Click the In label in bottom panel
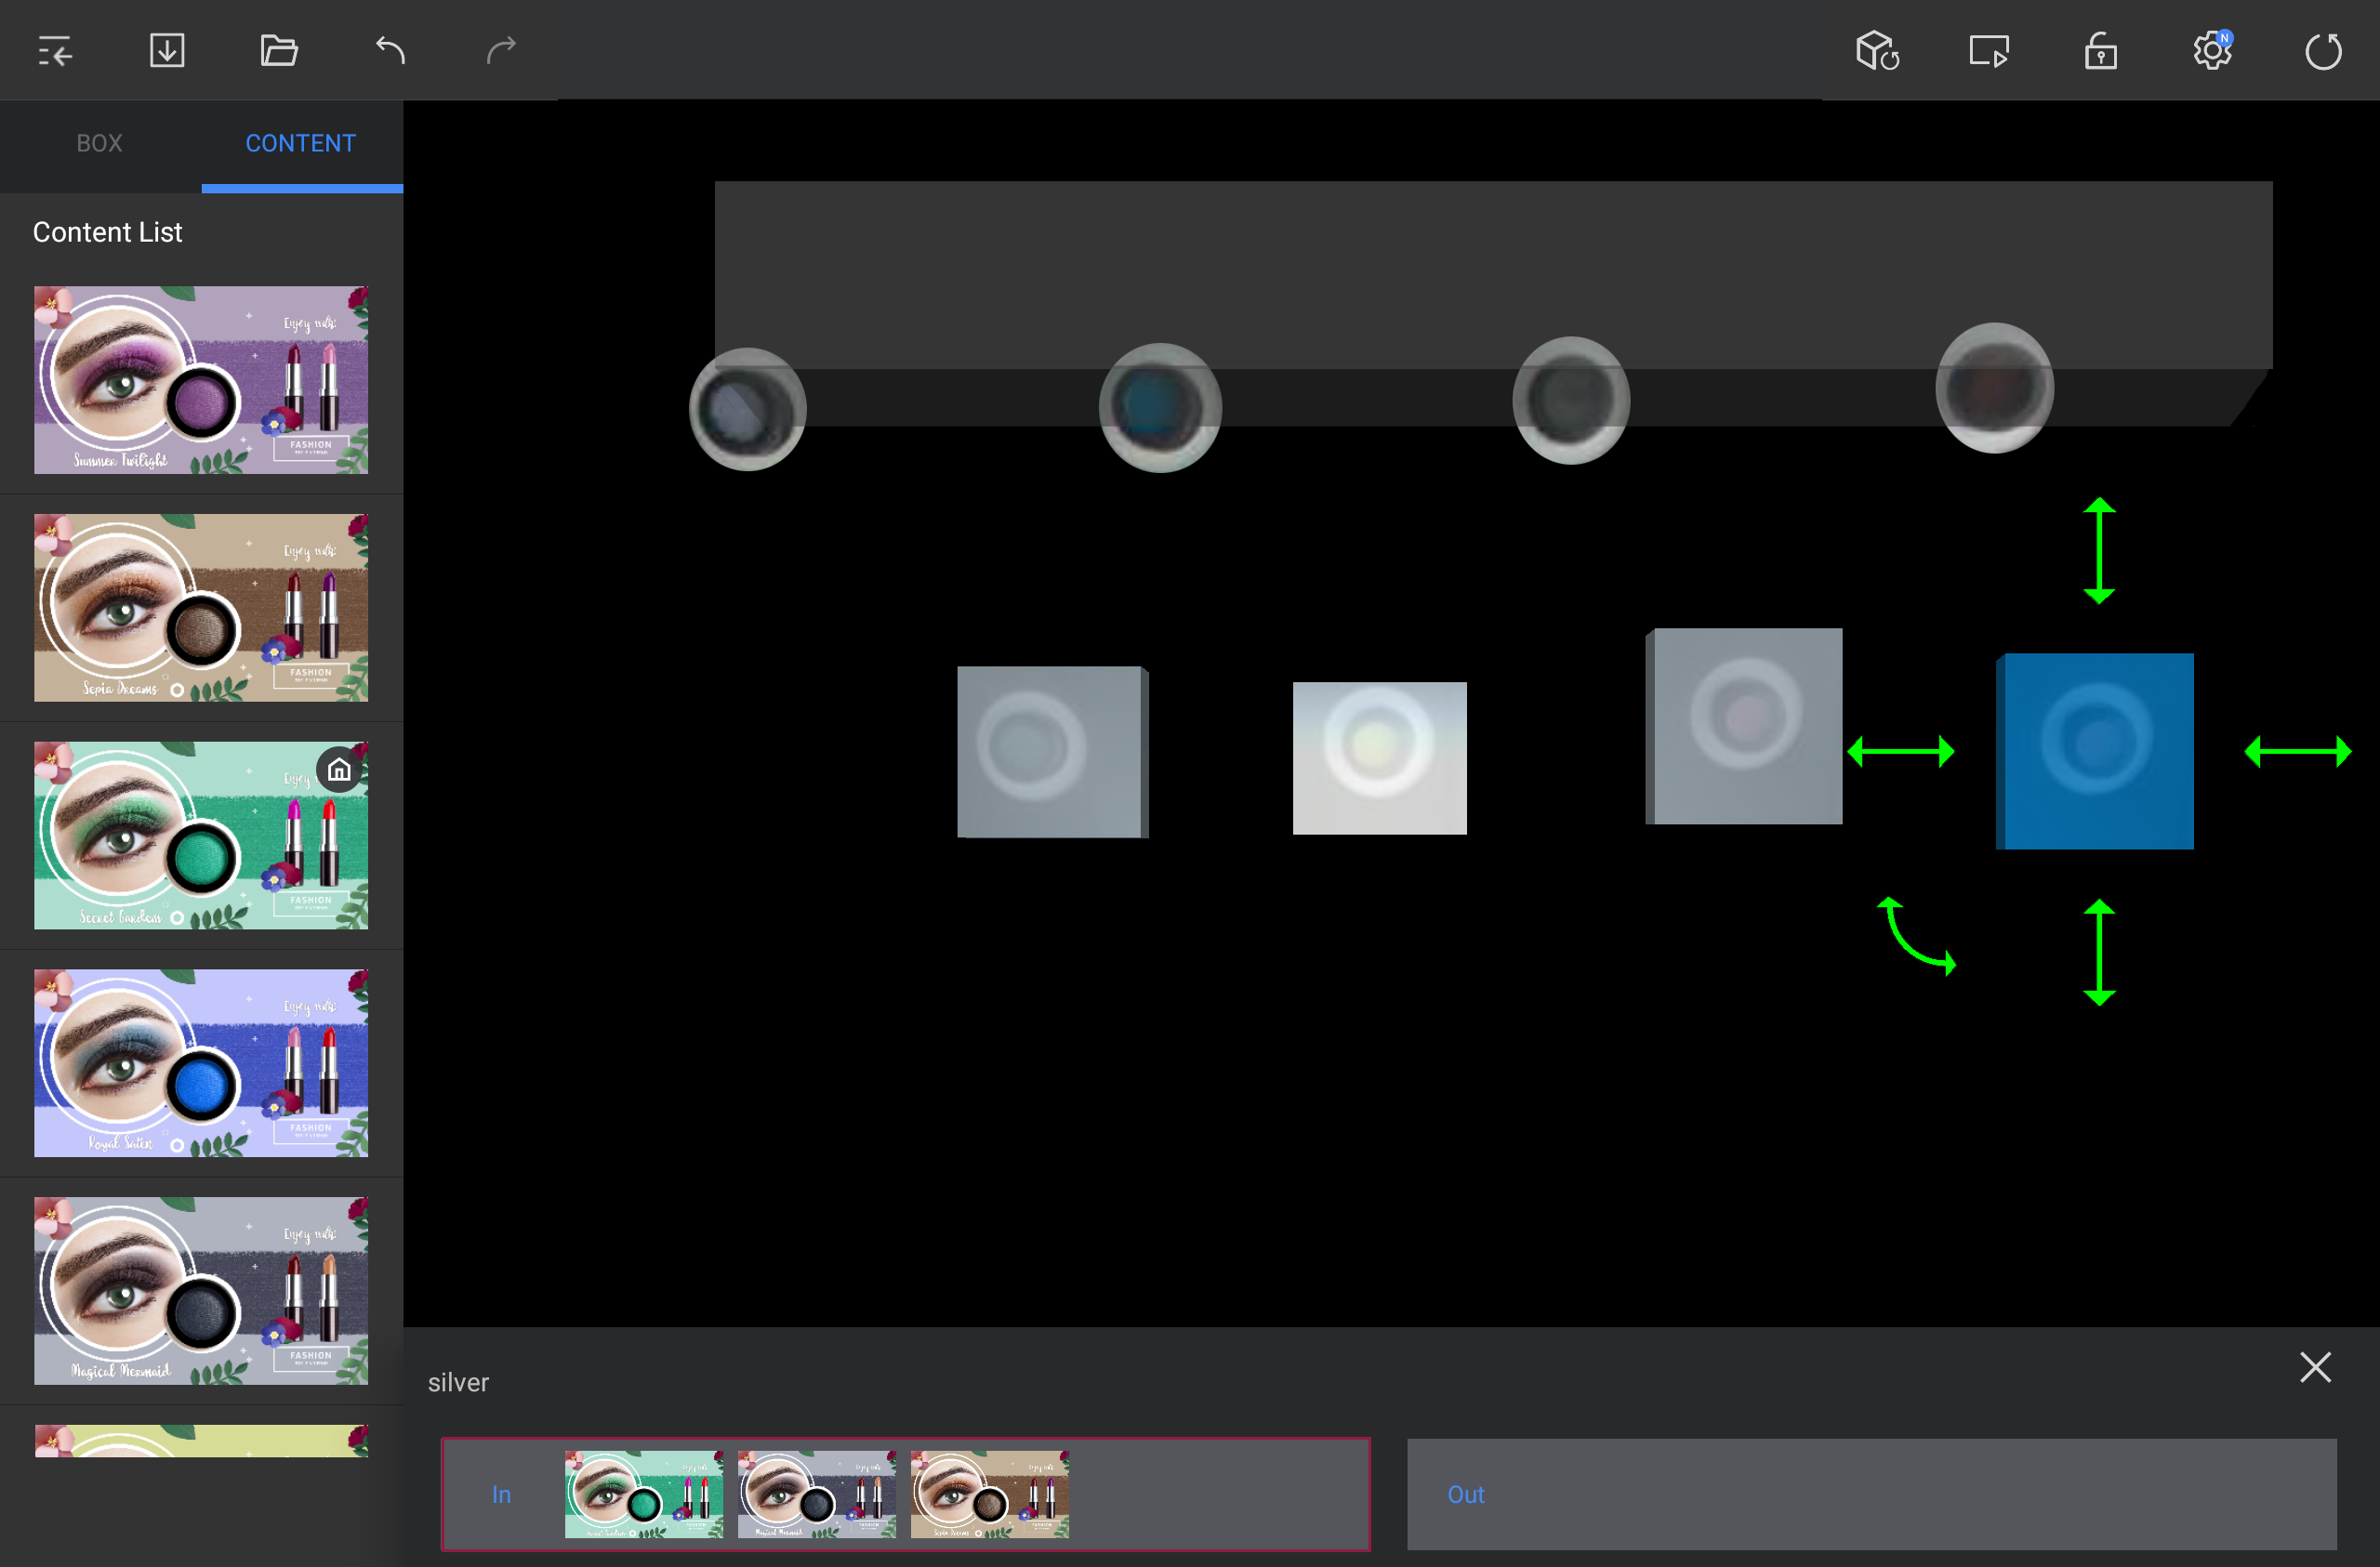Image resolution: width=2380 pixels, height=1567 pixels. [501, 1494]
